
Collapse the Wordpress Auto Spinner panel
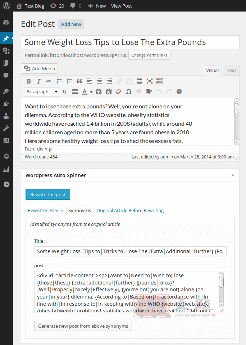[233, 175]
